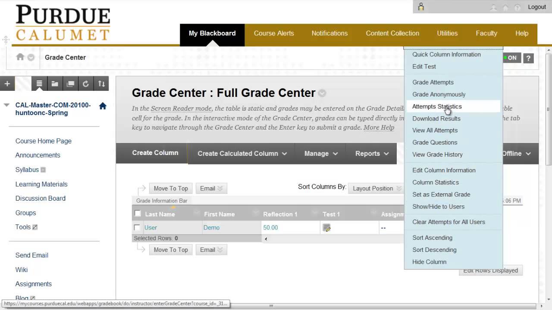Click the move handle icon at left edge
Image resolution: width=552 pixels, height=310 pixels.
coord(6,40)
